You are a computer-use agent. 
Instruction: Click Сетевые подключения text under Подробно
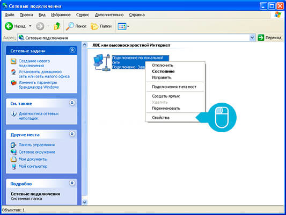(35, 194)
